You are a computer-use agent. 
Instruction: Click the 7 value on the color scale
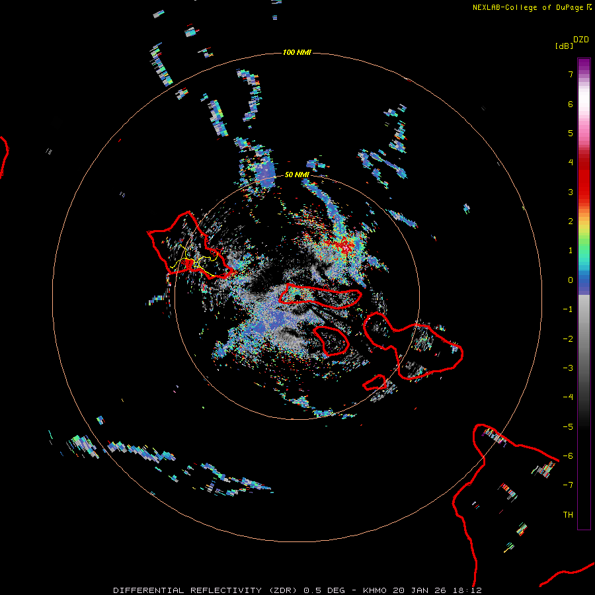(x=571, y=74)
